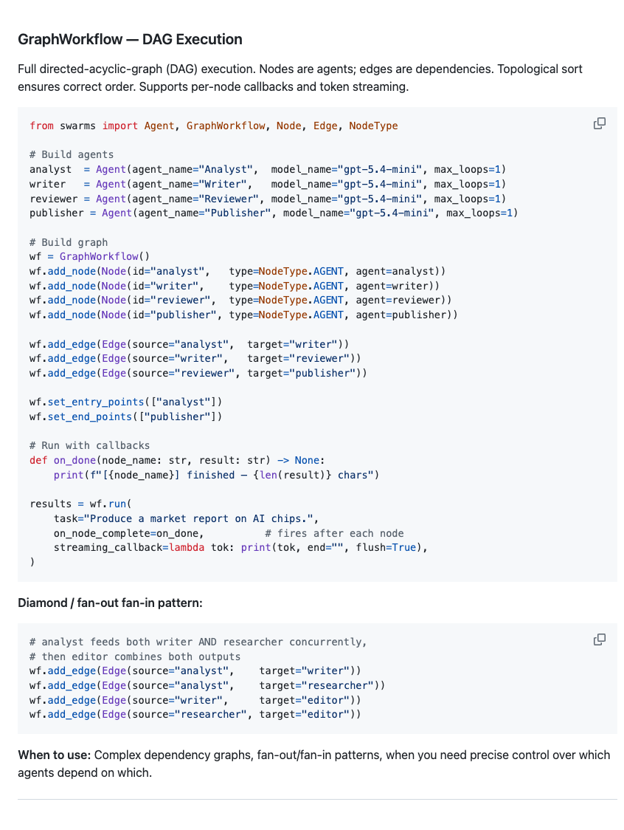The image size is (624, 830).
Task: Click the GraphWorkflow — DAG Execution heading
Action: (x=130, y=39)
